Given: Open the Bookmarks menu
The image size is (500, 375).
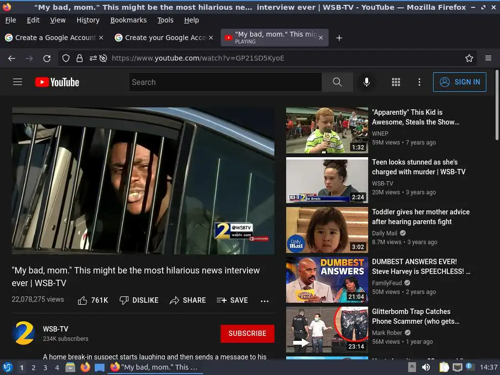Looking at the screenshot, I should click(x=128, y=20).
